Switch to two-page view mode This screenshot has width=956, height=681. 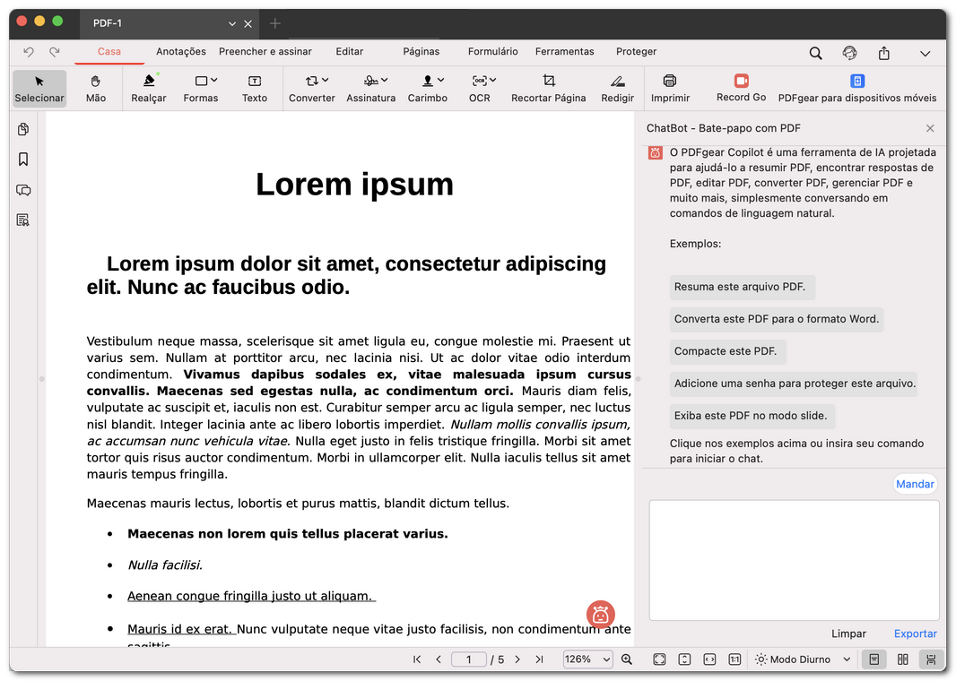click(x=903, y=659)
